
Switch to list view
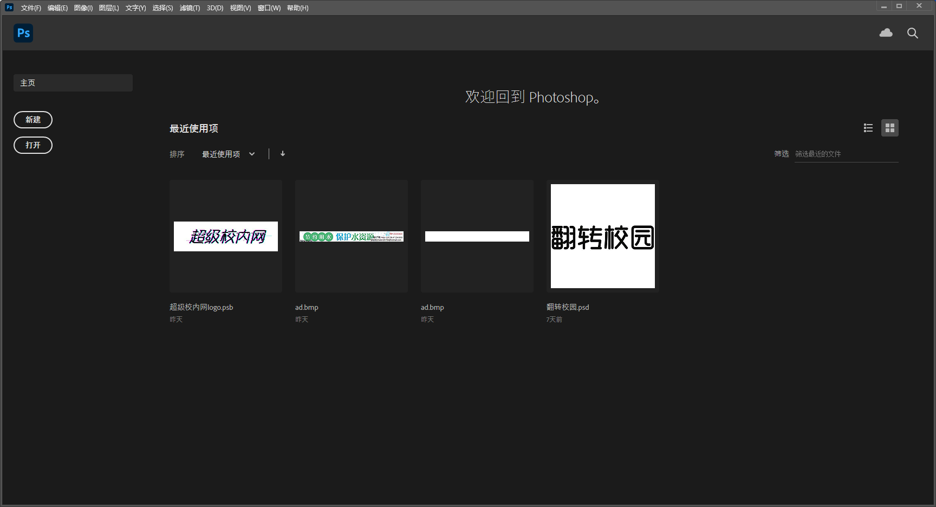(868, 128)
